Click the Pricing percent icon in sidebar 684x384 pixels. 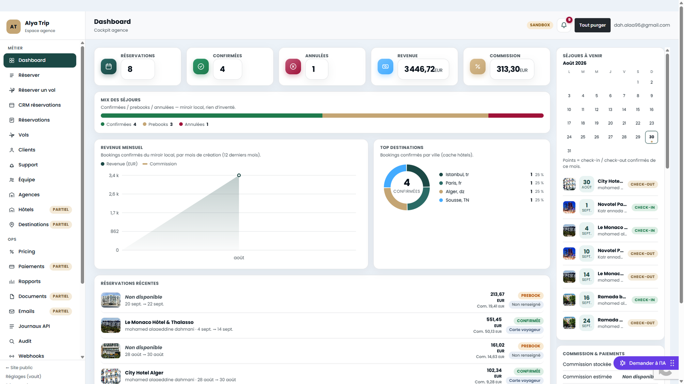coord(12,252)
